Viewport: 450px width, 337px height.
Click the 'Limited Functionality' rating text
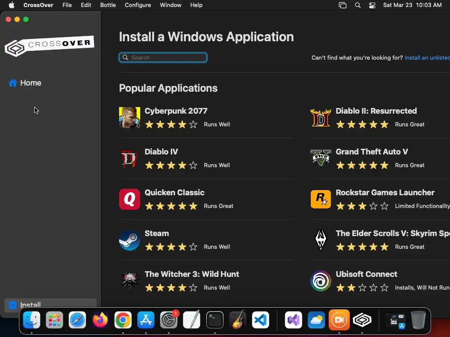point(422,206)
